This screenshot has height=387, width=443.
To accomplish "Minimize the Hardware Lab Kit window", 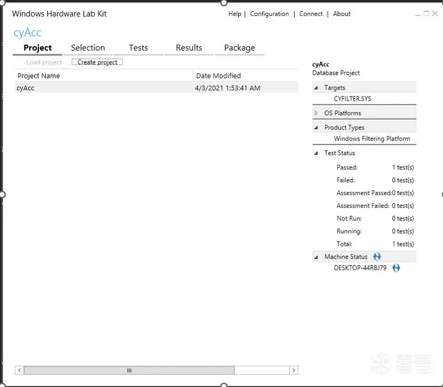I will (x=417, y=14).
